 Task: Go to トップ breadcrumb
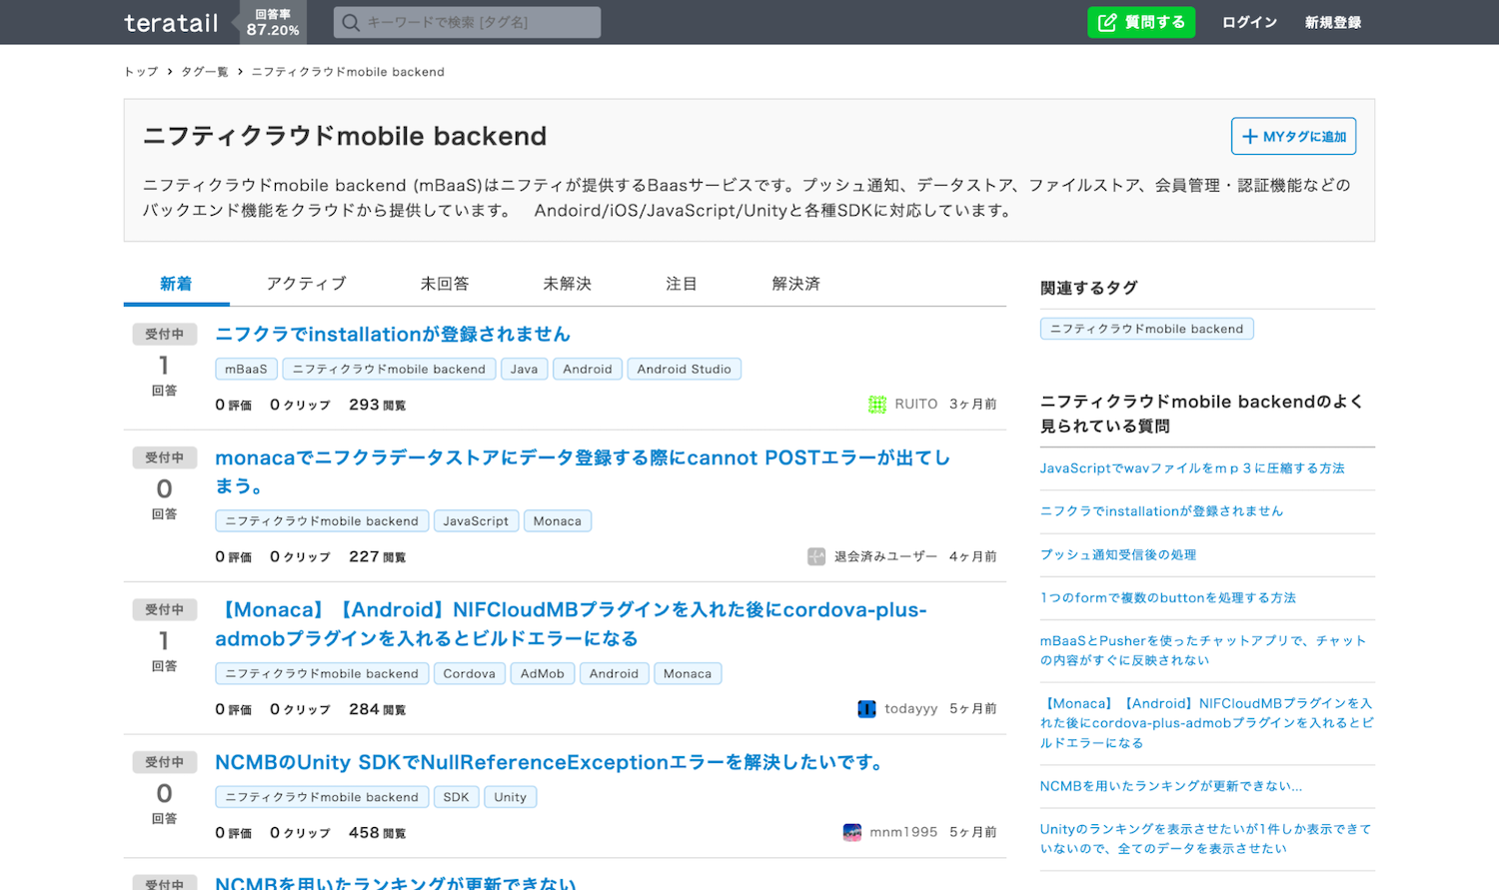point(141,72)
